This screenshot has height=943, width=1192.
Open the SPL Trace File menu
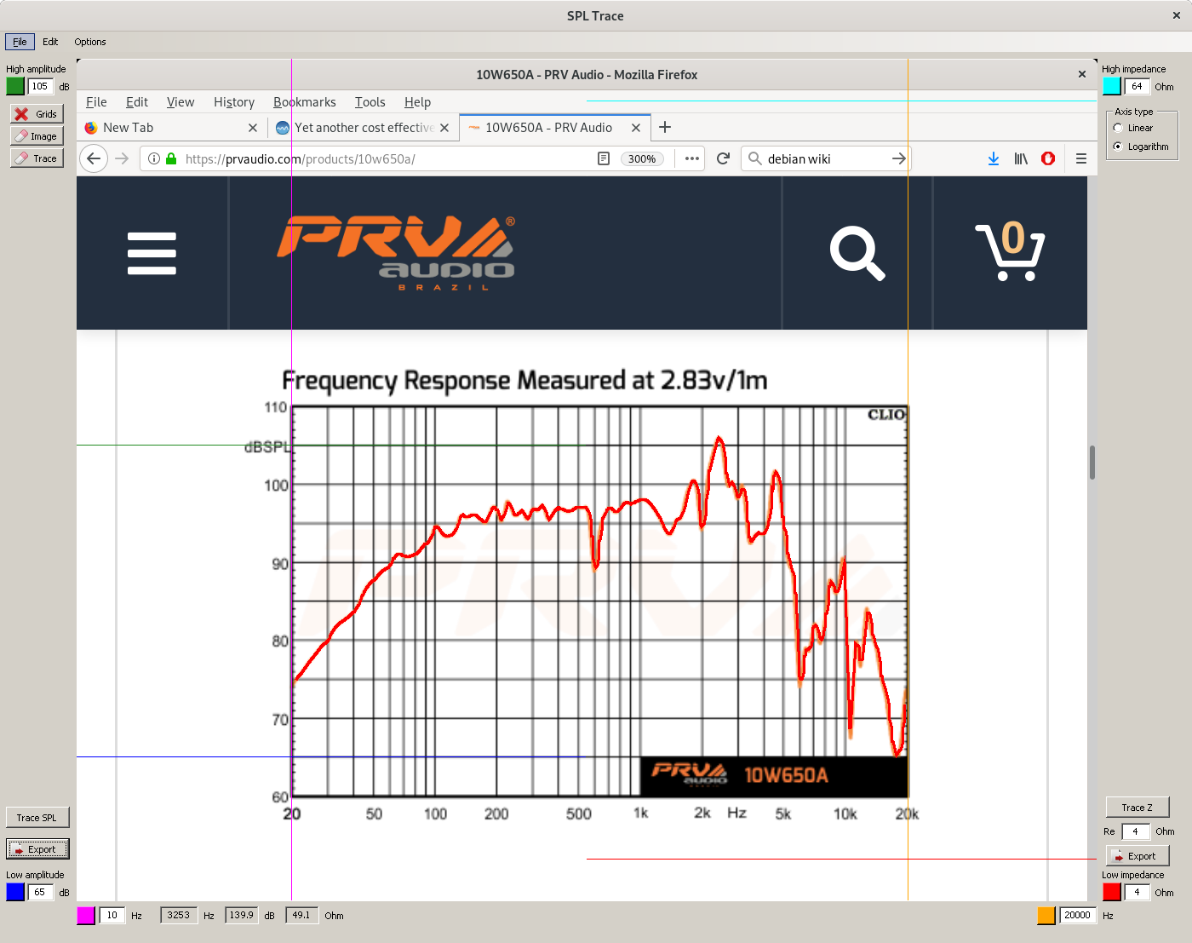click(x=20, y=42)
